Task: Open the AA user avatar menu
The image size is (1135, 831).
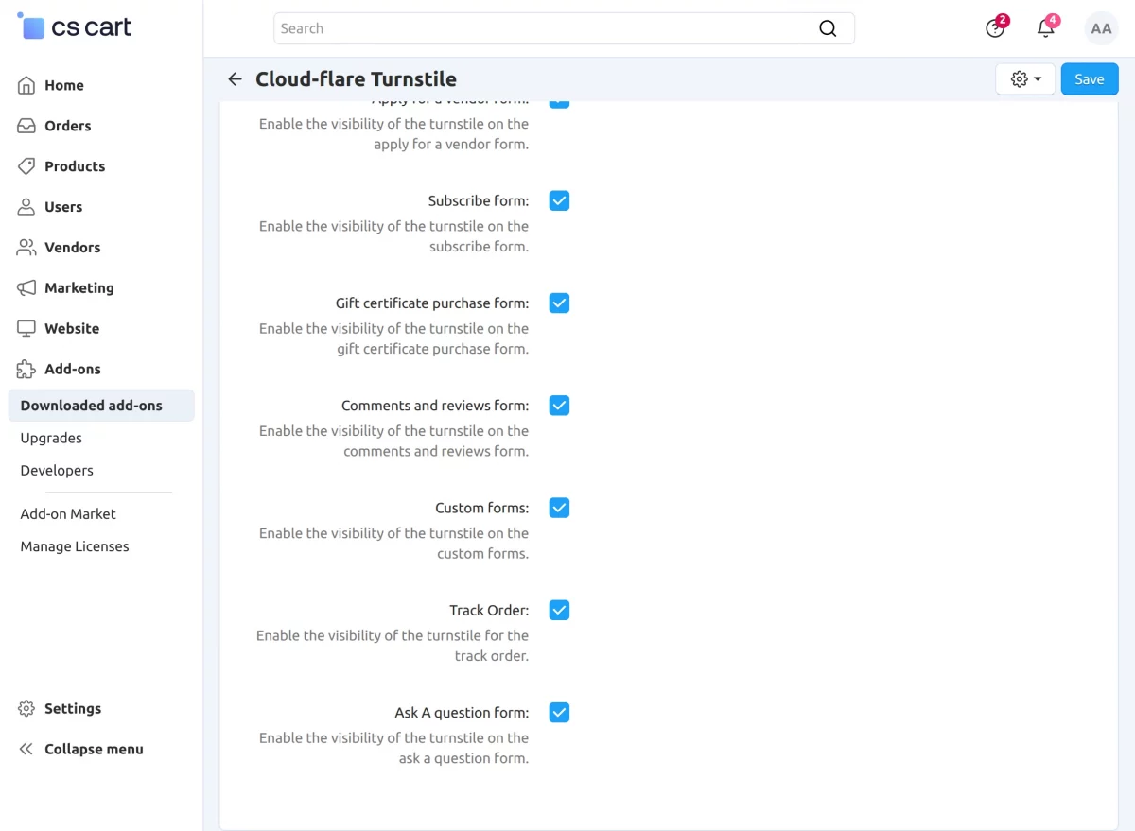Action: [x=1101, y=28]
